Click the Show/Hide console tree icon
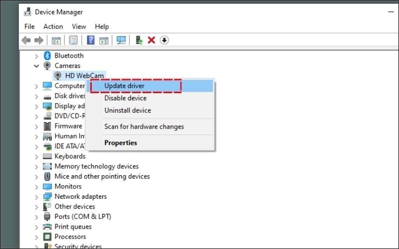The image size is (399, 249). coord(56,40)
